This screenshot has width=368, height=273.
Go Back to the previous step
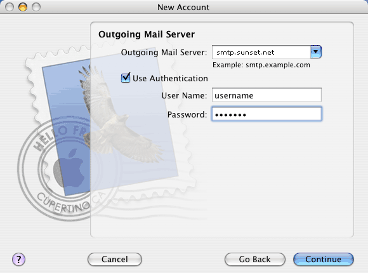click(x=255, y=260)
